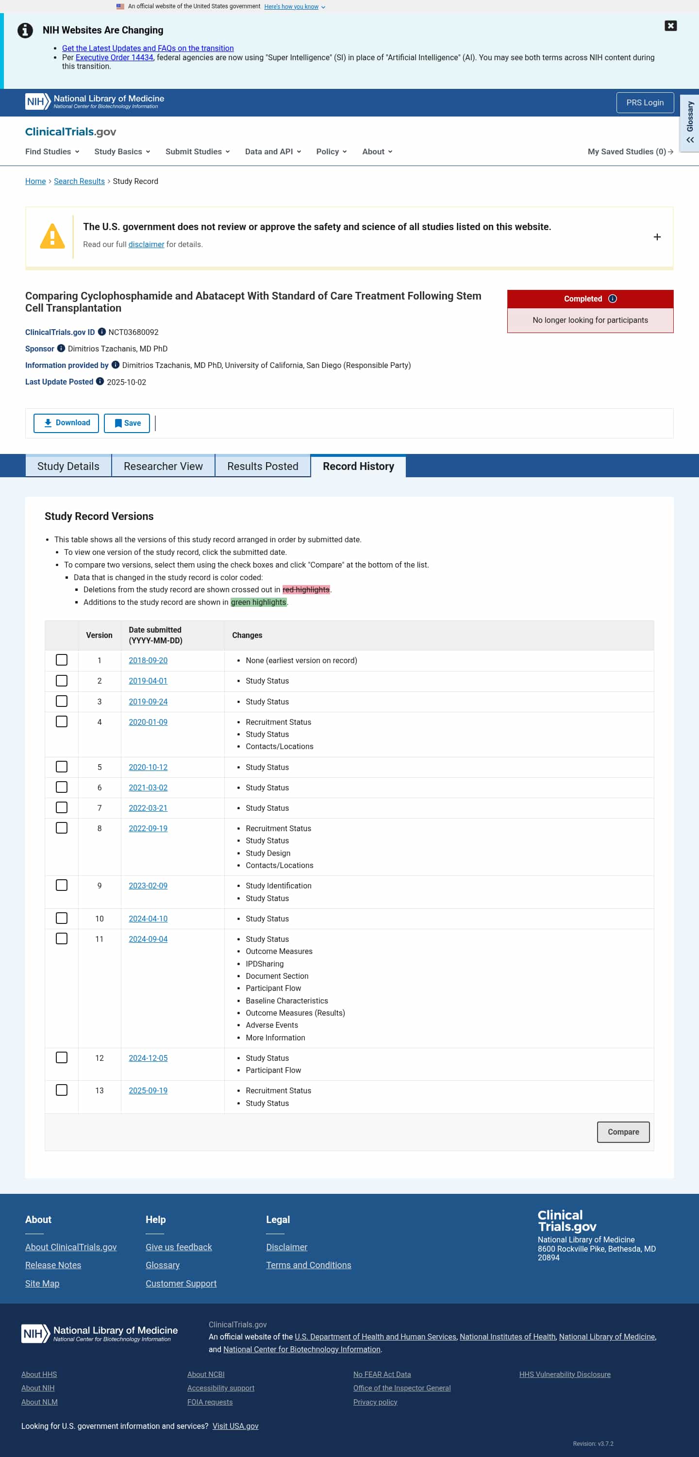699x1457 pixels.
Task: Check the box for version 11
Action: tap(62, 939)
